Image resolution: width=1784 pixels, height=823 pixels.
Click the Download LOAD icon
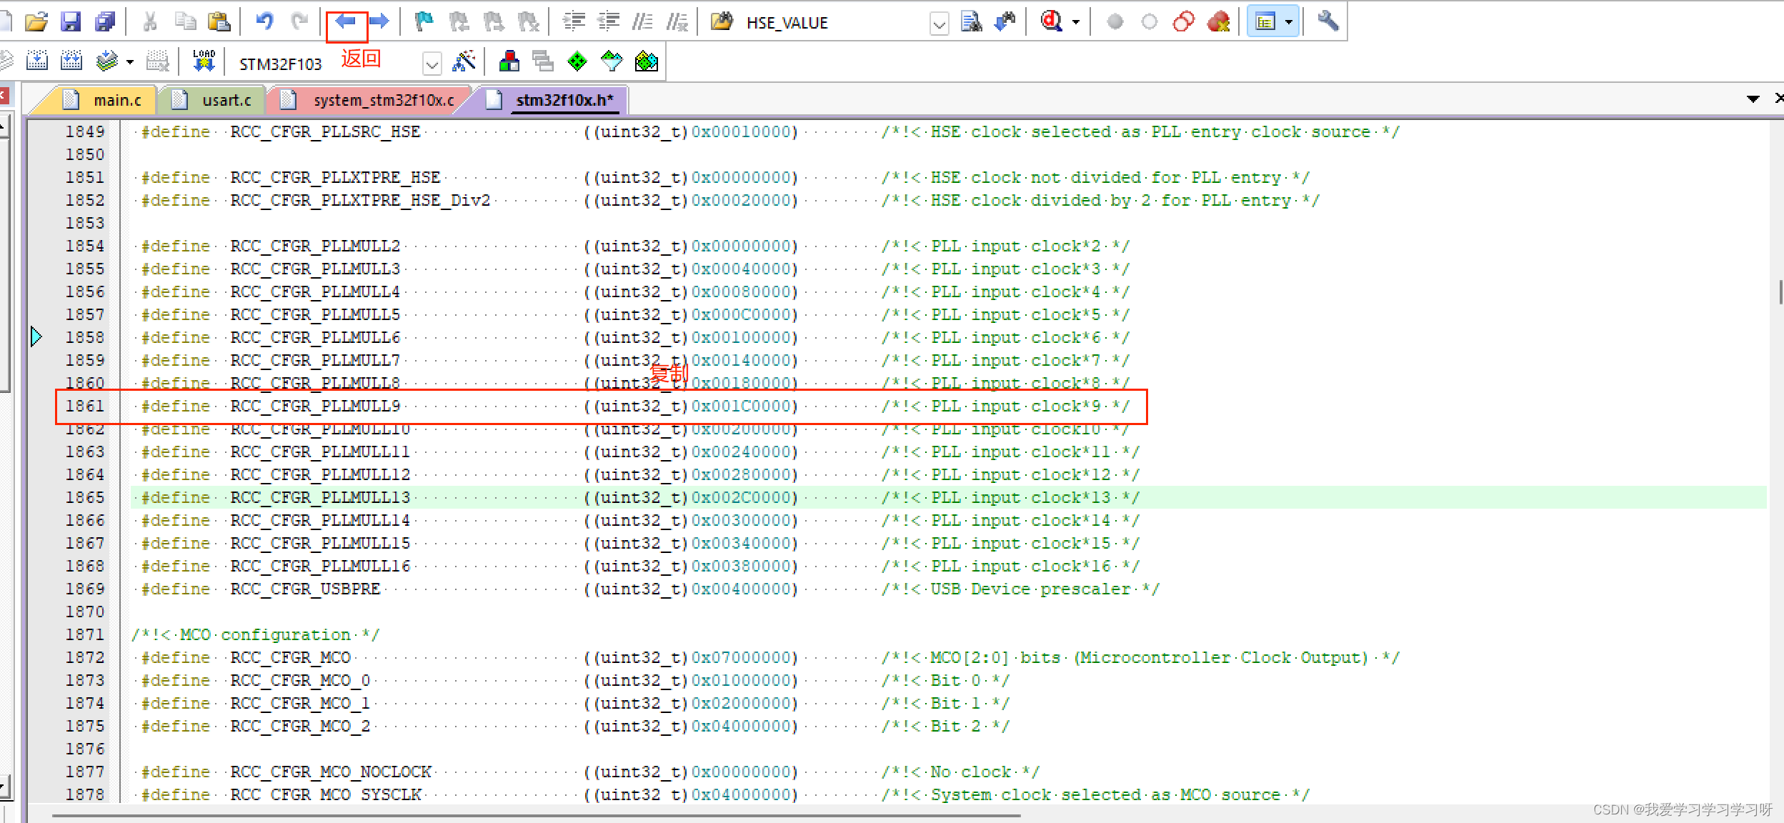204,61
